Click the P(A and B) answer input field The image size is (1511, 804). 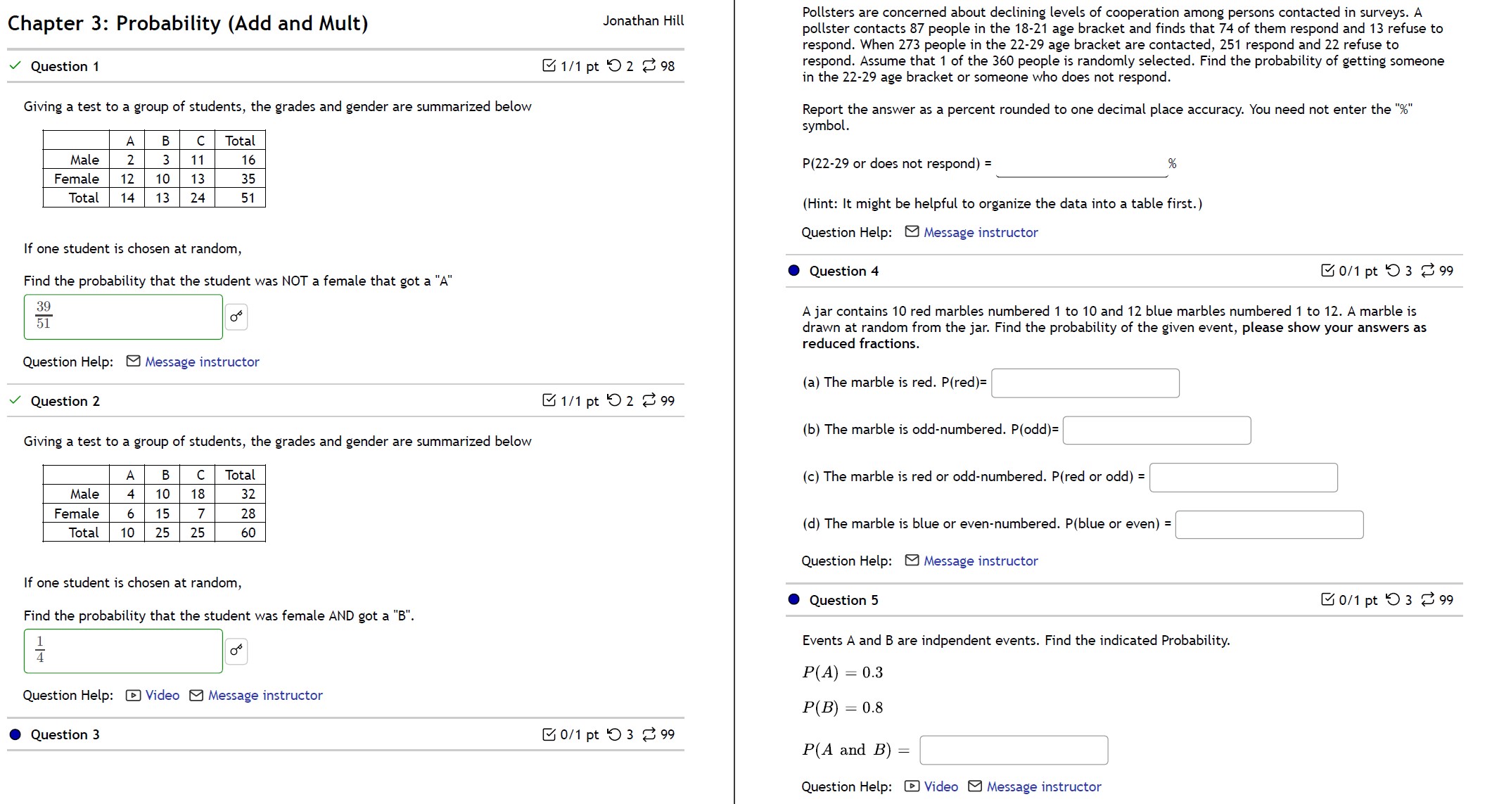click(x=1012, y=750)
